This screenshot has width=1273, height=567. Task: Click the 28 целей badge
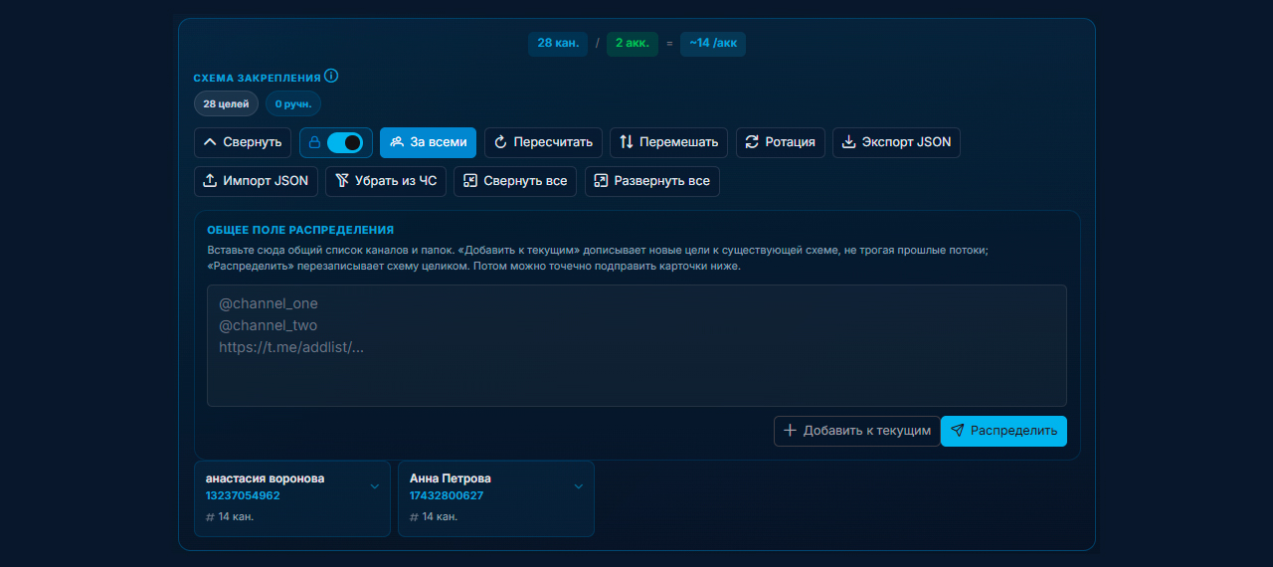[x=226, y=103]
